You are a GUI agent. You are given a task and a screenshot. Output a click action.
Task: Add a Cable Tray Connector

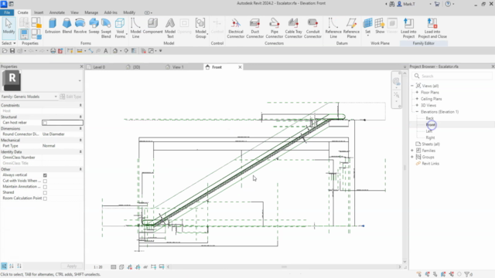click(294, 29)
